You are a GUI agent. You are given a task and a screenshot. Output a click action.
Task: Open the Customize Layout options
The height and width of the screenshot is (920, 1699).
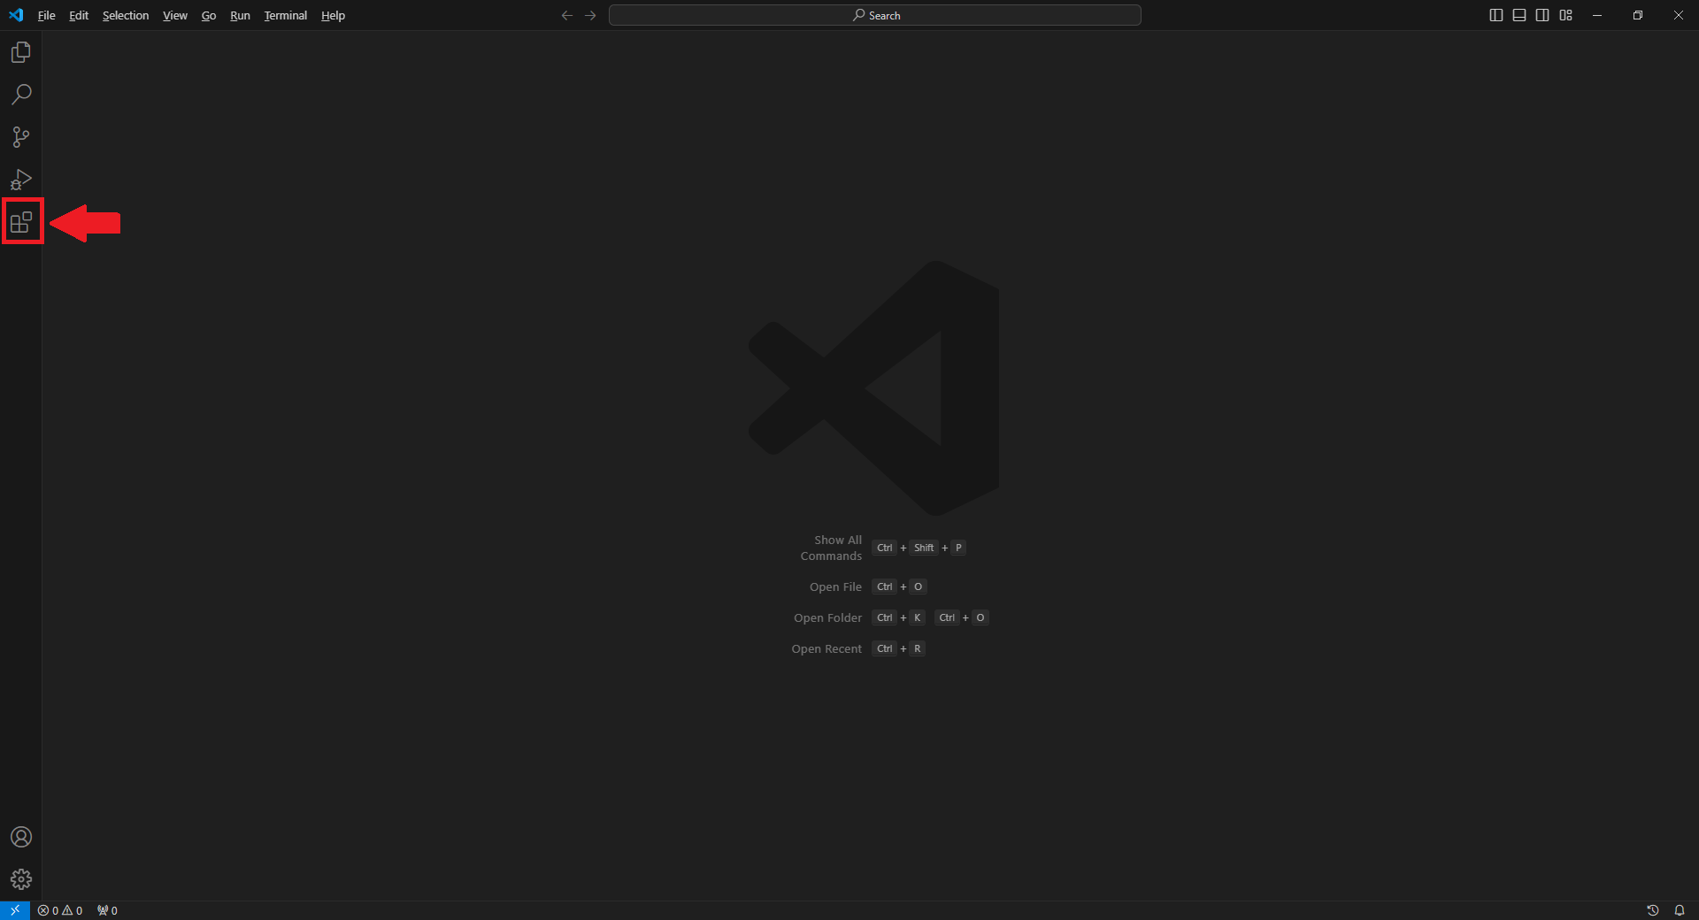click(x=1565, y=15)
